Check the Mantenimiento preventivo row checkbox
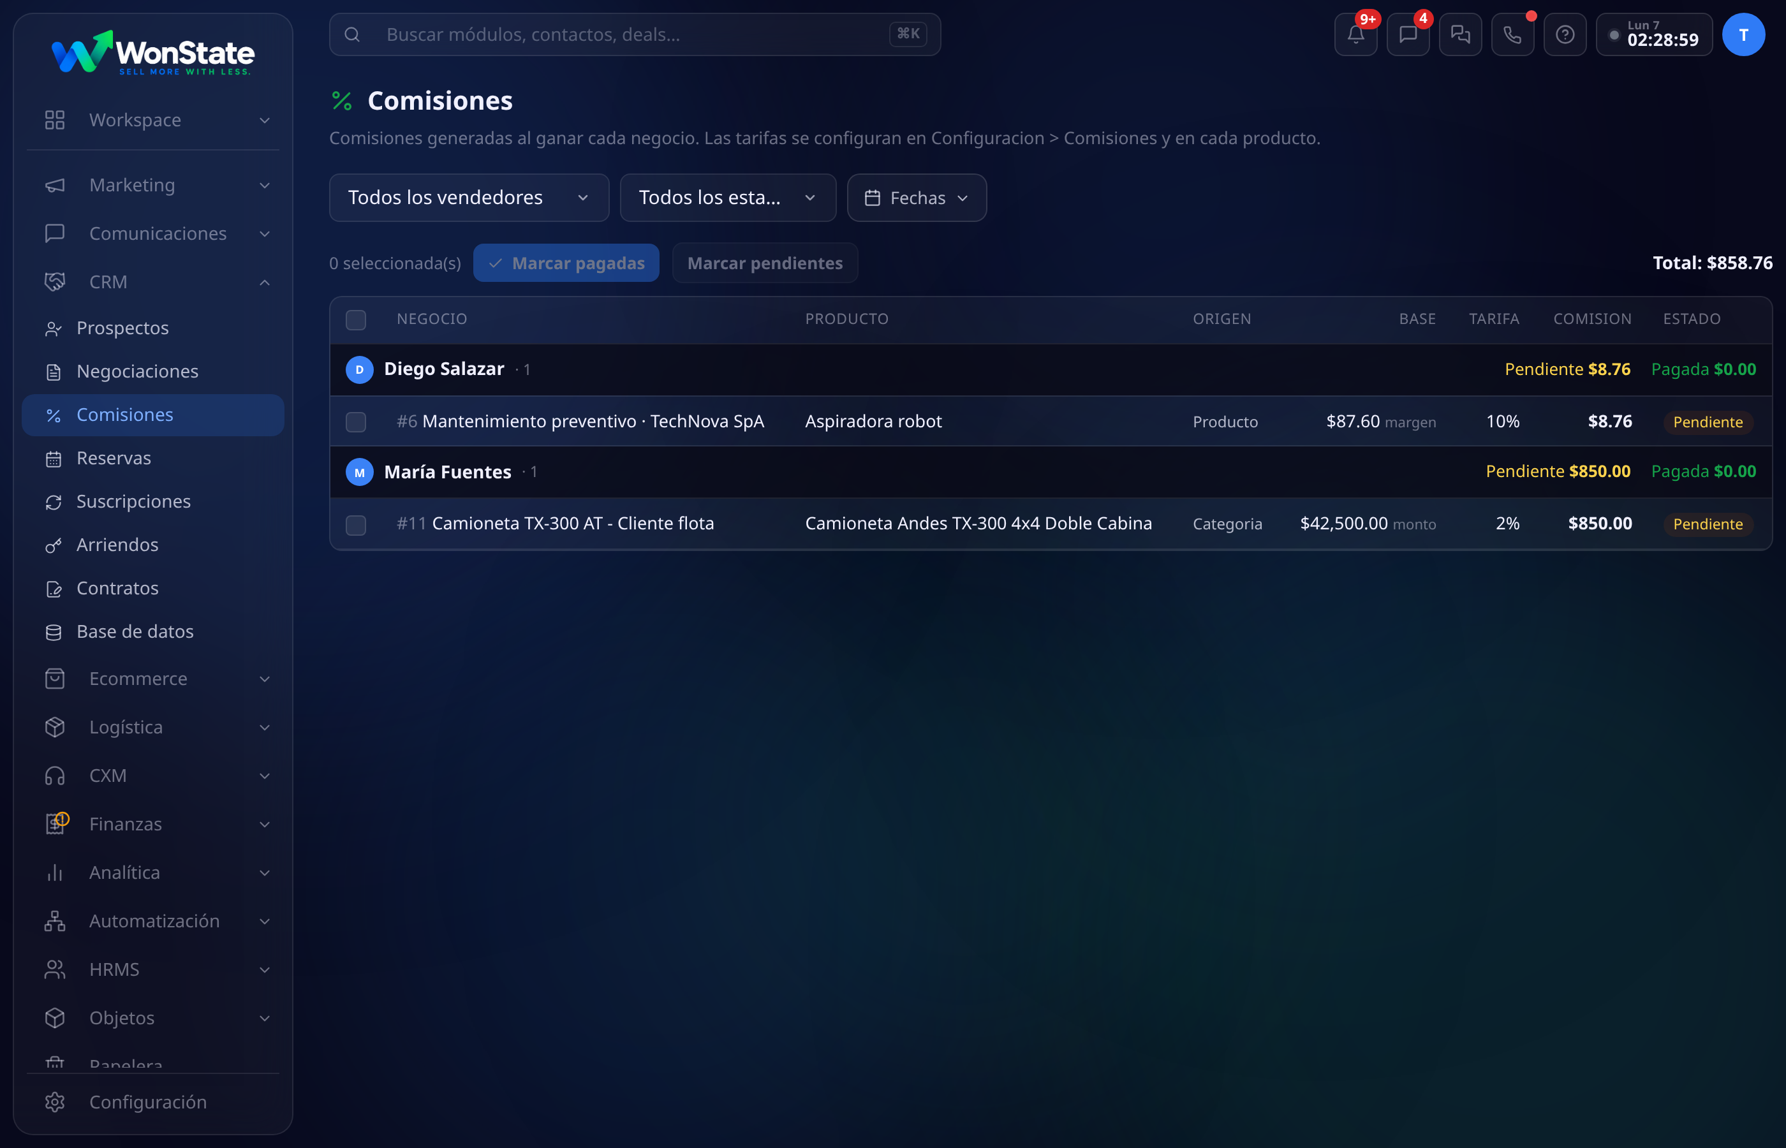The image size is (1786, 1148). click(357, 422)
